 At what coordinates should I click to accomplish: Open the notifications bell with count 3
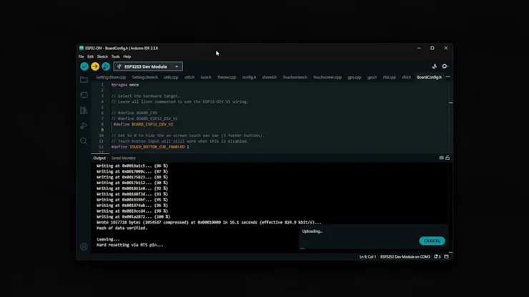[x=437, y=257]
